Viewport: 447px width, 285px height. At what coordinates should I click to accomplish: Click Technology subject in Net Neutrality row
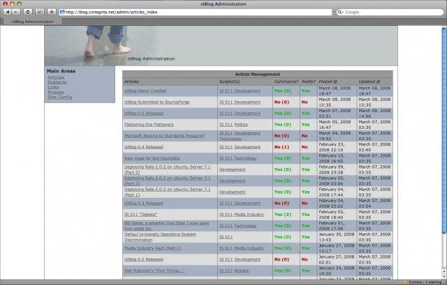[245, 158]
